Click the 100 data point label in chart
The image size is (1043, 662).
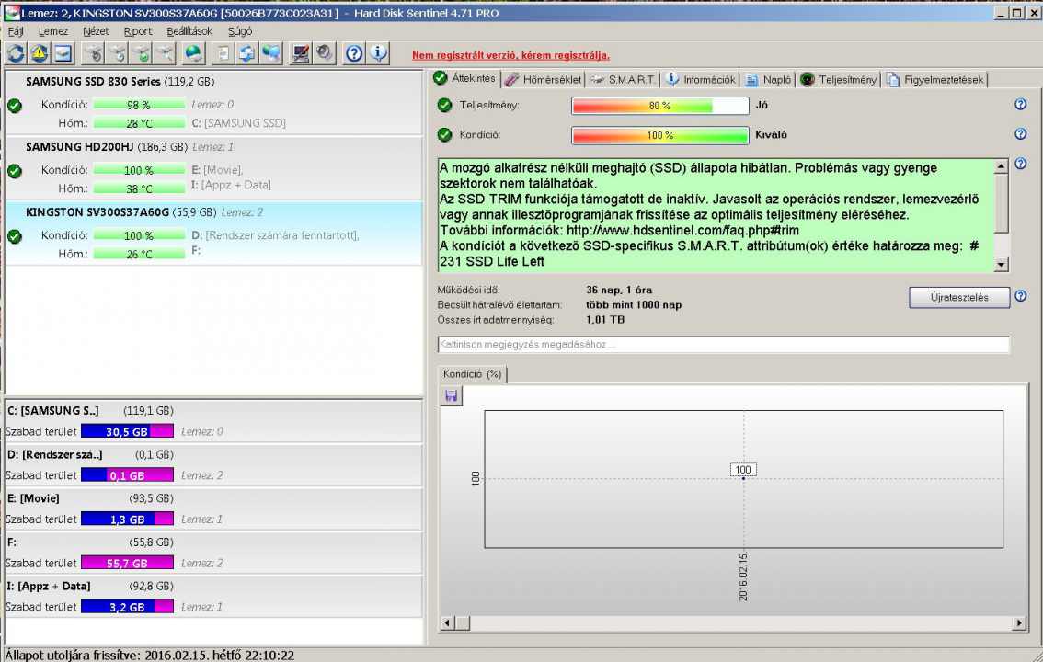(x=743, y=469)
